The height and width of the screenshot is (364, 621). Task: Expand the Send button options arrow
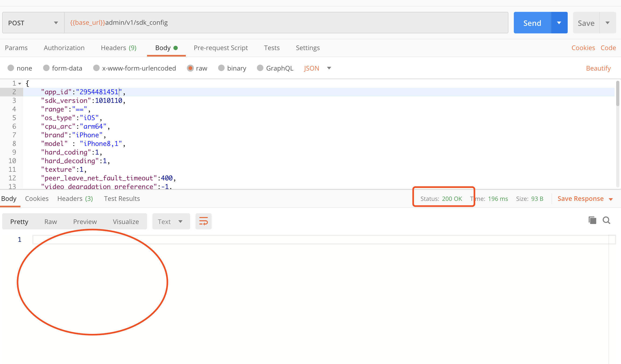pyautogui.click(x=559, y=23)
